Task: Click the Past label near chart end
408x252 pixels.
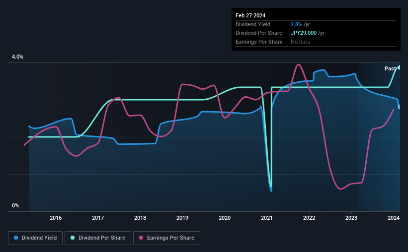Action: pyautogui.click(x=390, y=68)
